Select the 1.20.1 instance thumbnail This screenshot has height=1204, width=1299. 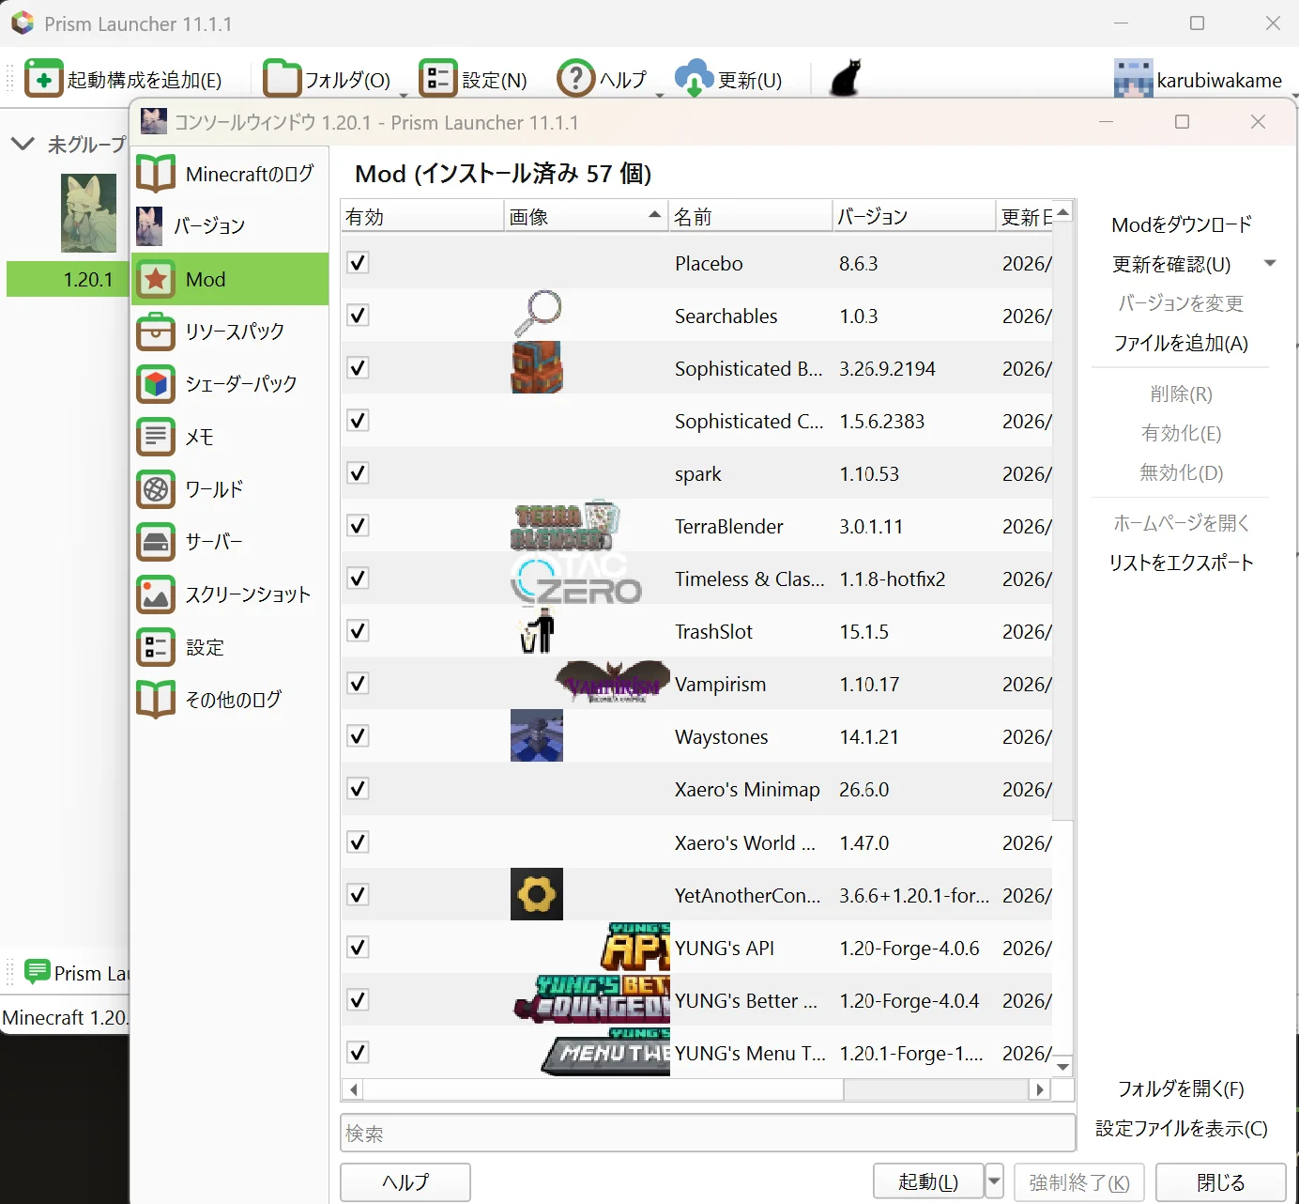tap(88, 213)
